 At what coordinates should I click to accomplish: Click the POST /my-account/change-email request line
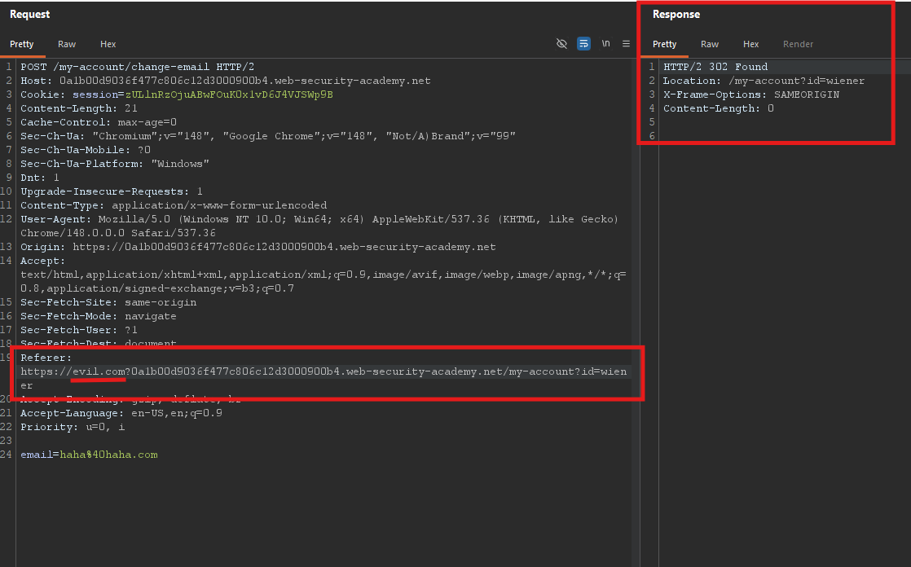point(137,67)
